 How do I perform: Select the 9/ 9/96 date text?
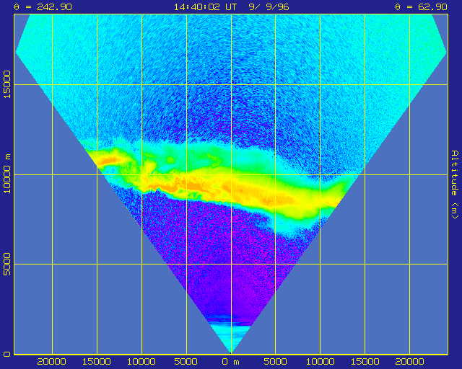click(269, 6)
